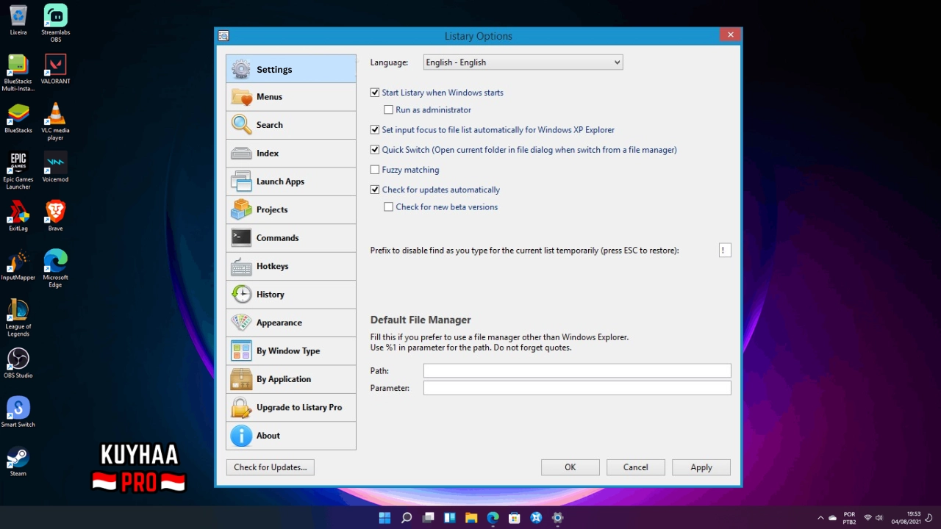Click the Cancel button
The width and height of the screenshot is (941, 529).
coord(636,467)
